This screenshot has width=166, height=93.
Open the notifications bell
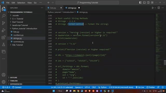[x=163, y=87]
